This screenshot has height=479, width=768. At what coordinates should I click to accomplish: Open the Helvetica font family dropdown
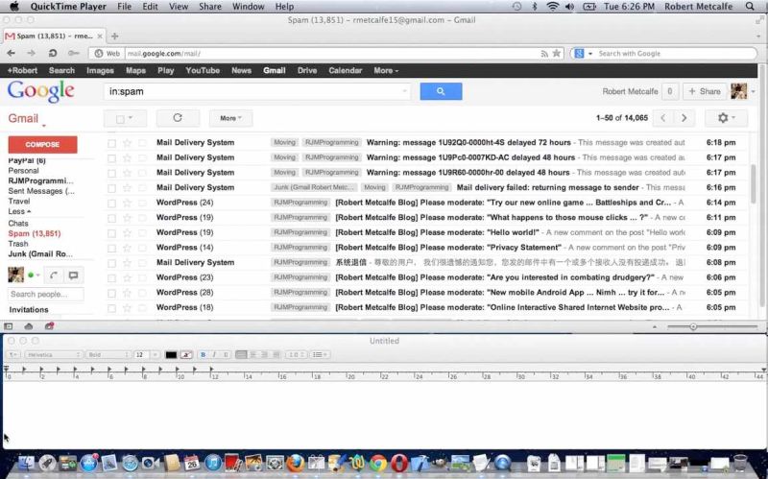[x=52, y=354]
